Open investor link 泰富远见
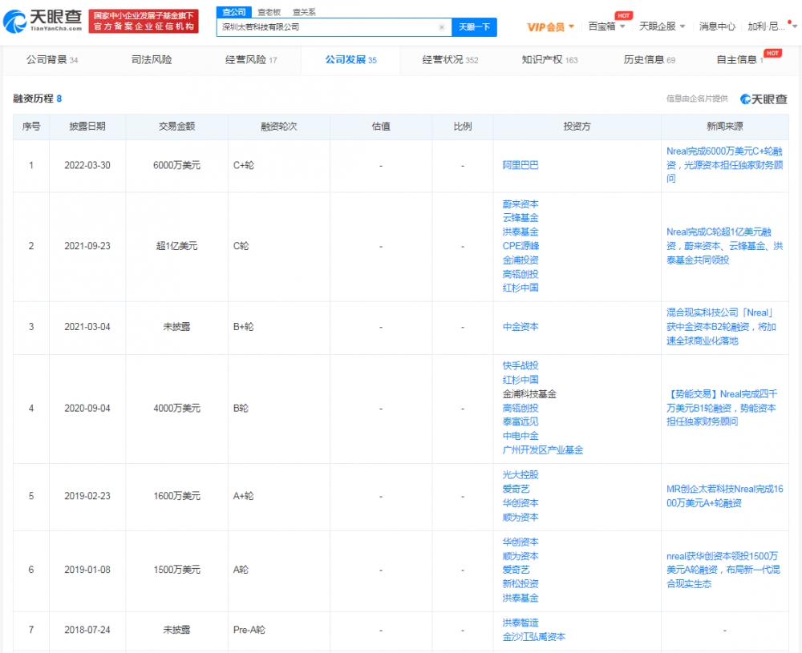The height and width of the screenshot is (653, 802). coord(520,421)
